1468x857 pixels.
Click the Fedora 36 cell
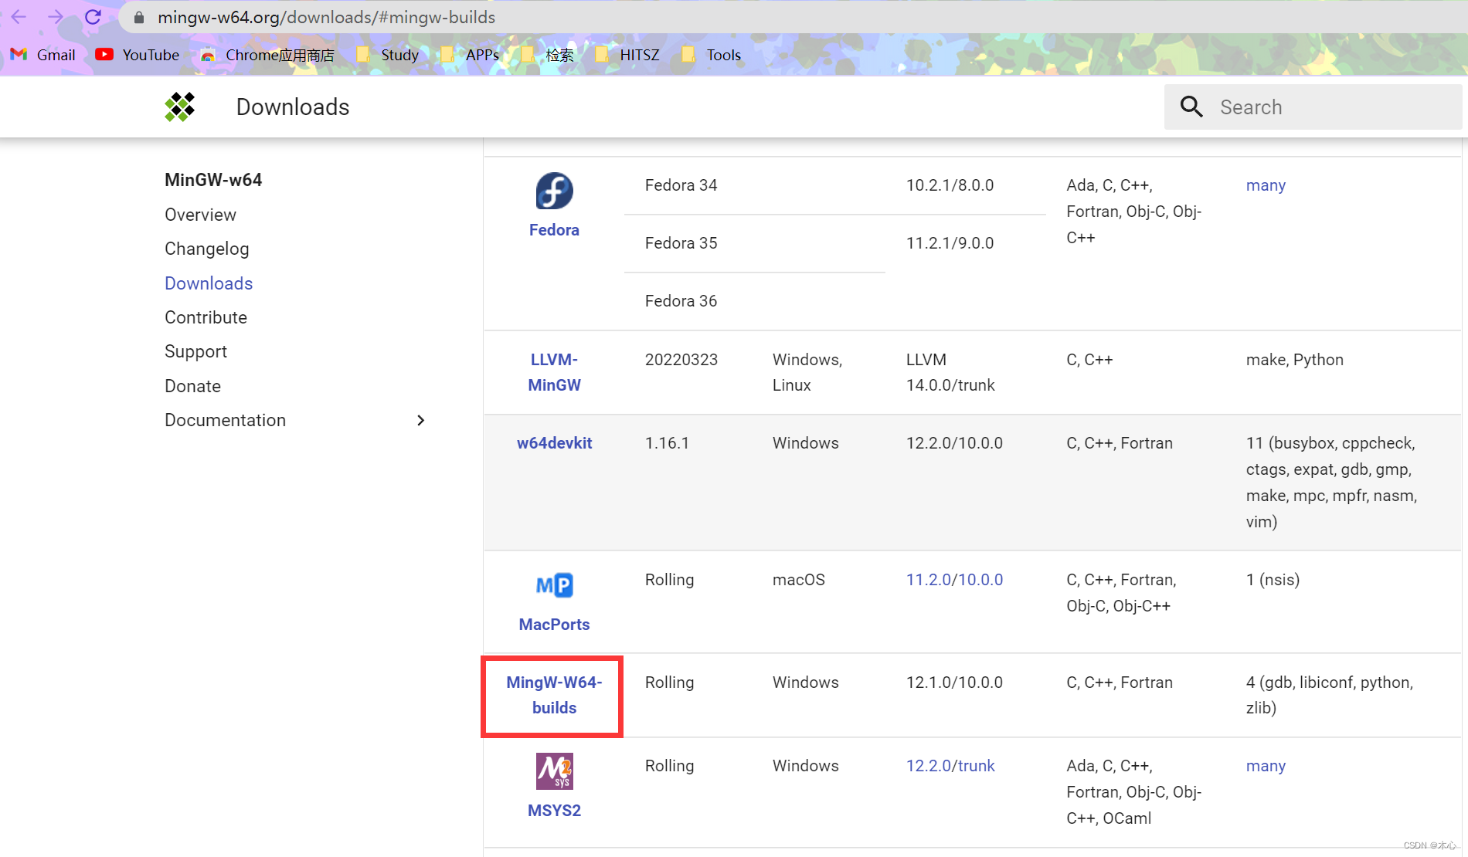point(681,301)
